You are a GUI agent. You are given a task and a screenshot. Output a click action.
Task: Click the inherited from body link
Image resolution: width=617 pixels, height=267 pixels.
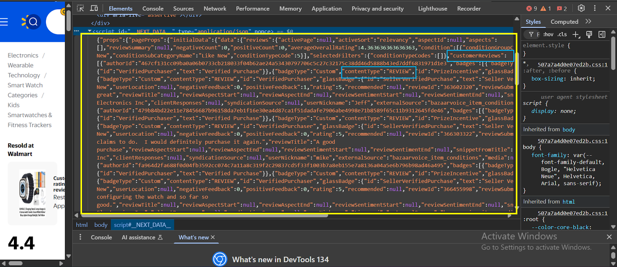(x=568, y=130)
